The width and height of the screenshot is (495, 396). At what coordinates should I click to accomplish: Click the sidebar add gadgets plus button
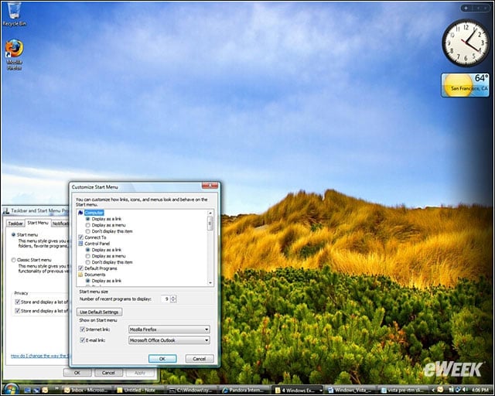466,8
